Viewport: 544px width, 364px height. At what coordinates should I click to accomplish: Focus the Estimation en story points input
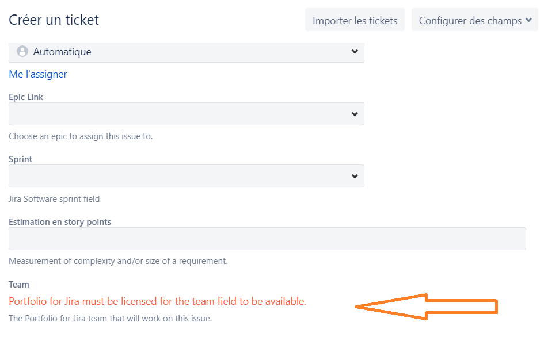pyautogui.click(x=267, y=239)
